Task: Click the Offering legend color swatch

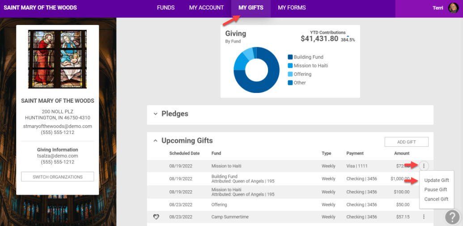Action: [290, 74]
